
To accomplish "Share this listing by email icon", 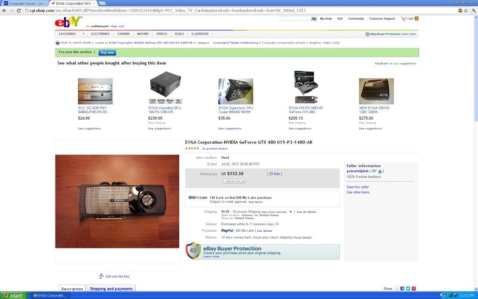I will coord(396,289).
